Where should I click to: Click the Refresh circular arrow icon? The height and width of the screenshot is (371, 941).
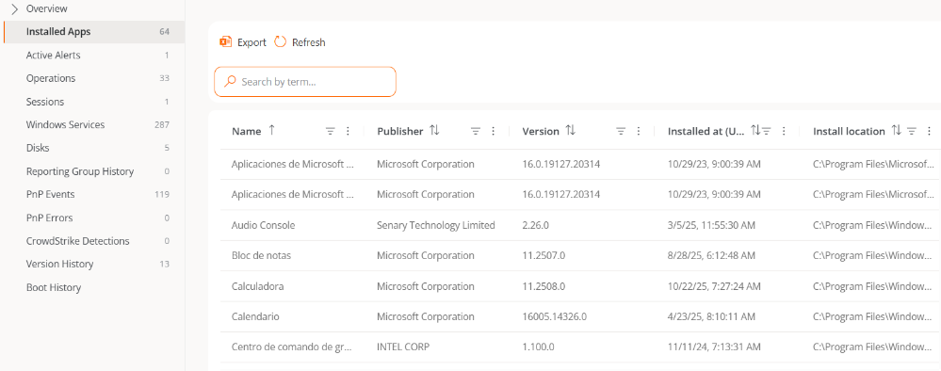[281, 42]
